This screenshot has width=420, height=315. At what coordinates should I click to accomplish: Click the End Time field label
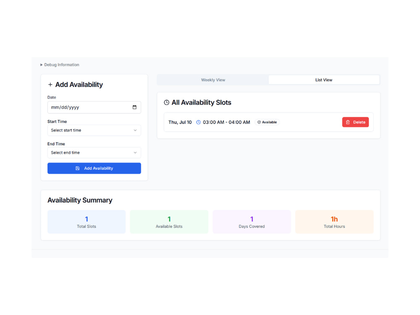point(56,144)
